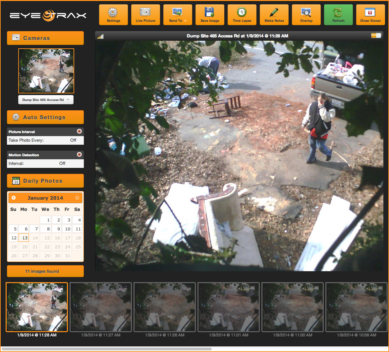
Task: Click the Live Picture icon
Action: pos(145,15)
